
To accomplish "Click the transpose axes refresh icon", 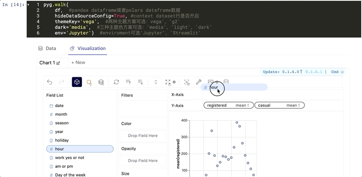I will [116, 82].
